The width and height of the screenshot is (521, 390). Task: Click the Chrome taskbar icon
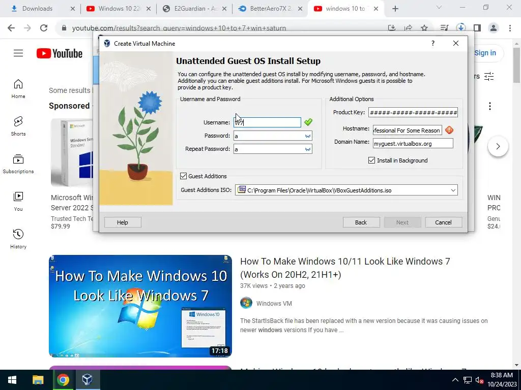(x=63, y=380)
